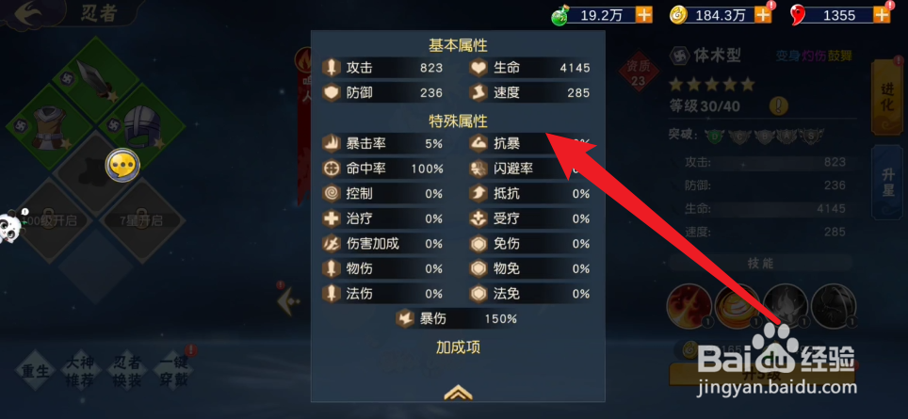The image size is (908, 419).
Task: Add more gold coins with plus
Action: [763, 15]
